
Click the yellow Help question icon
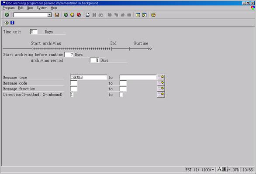[x=153, y=15]
